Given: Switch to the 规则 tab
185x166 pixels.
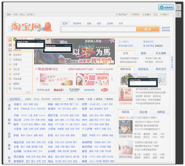Looking at the screenshot, I should point(143,53).
